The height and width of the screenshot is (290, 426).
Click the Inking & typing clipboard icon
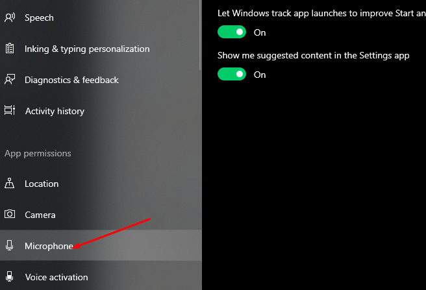tap(10, 49)
